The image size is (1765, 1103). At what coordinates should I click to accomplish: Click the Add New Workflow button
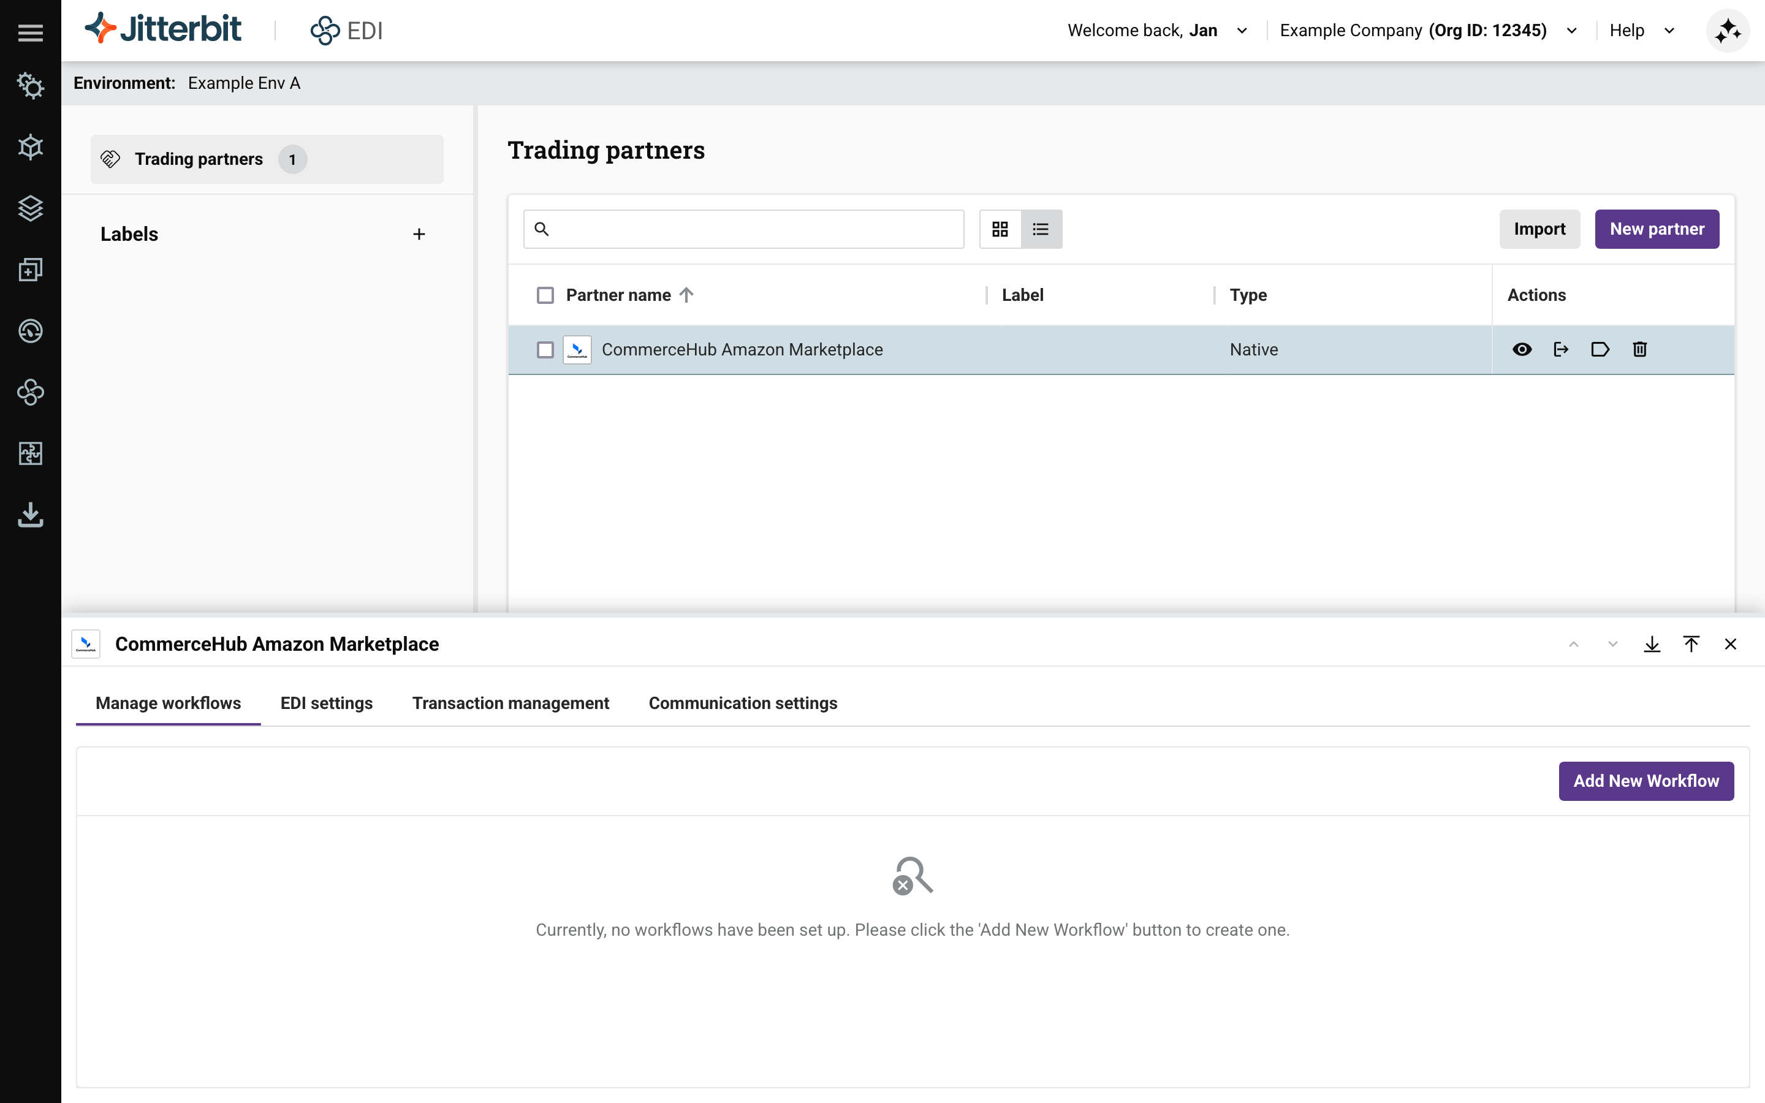coord(1645,781)
